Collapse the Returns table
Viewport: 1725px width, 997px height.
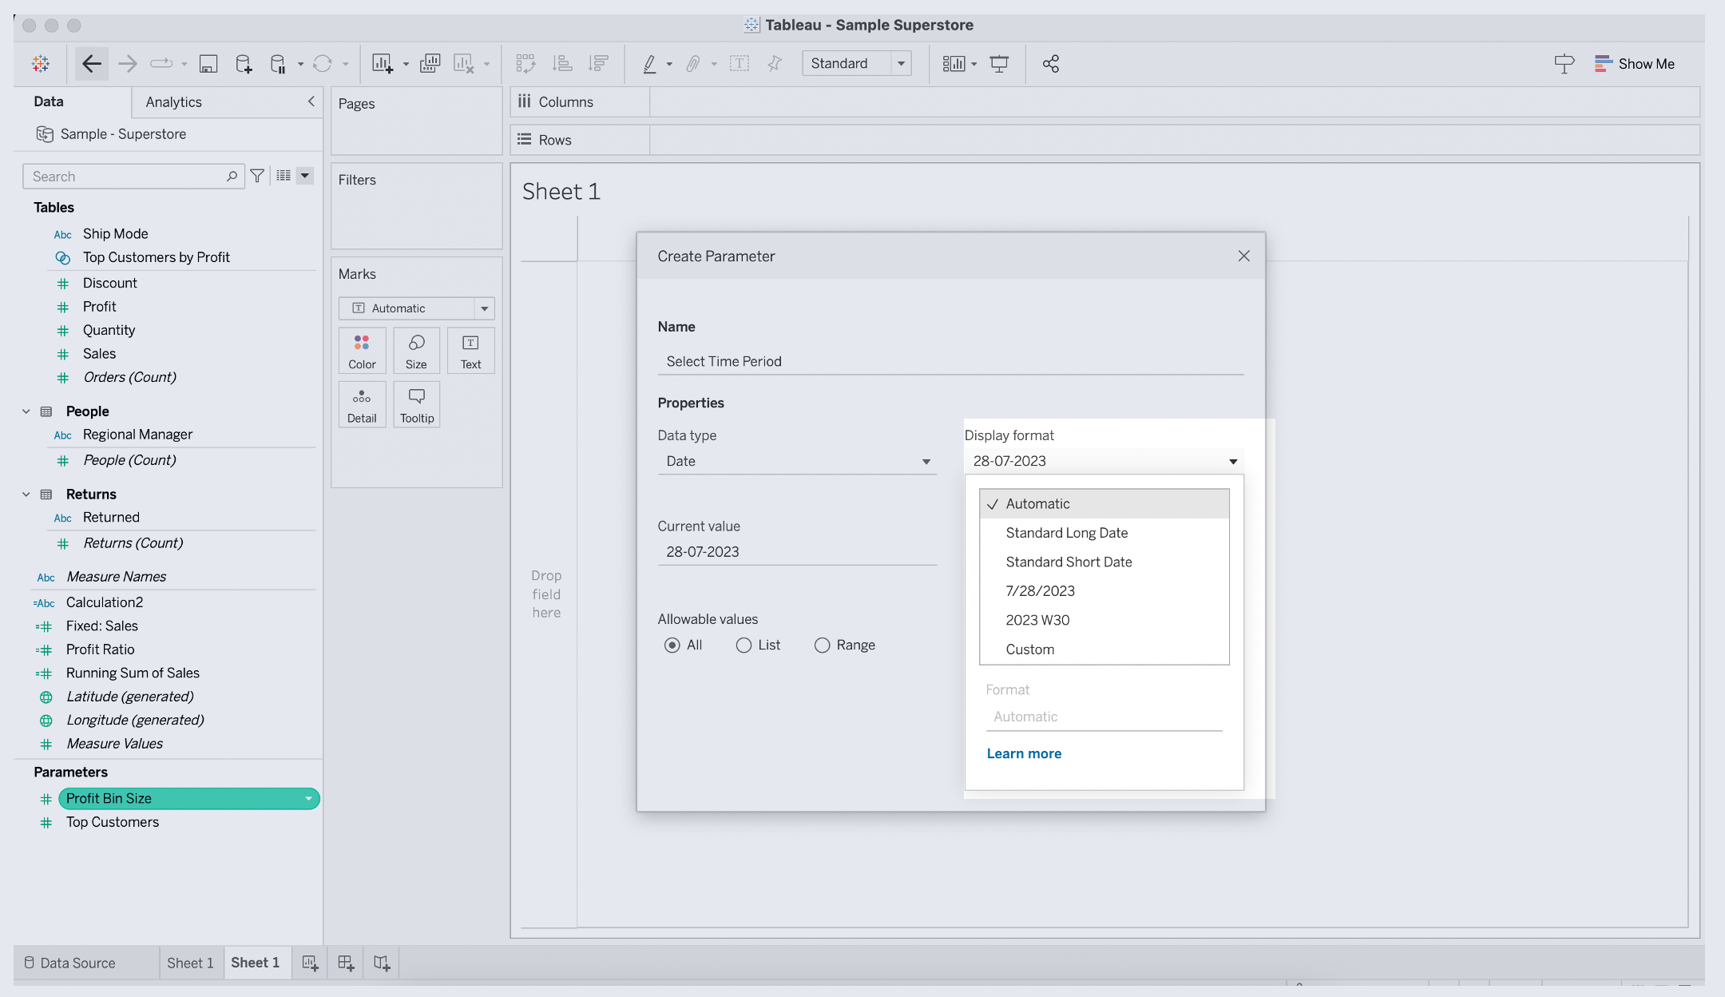(x=26, y=495)
